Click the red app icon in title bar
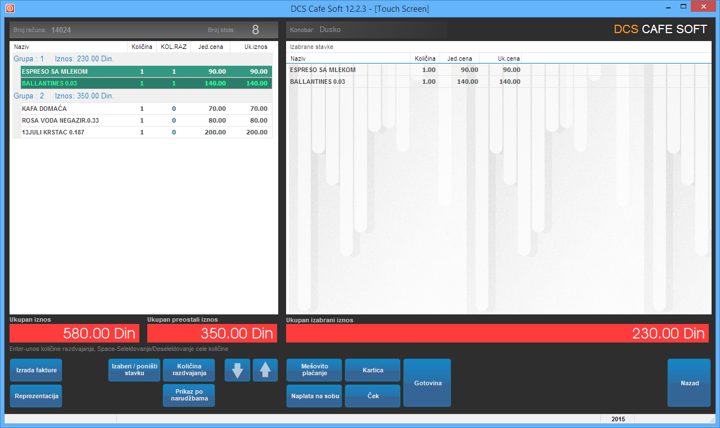Screen dimensions: 720x428 pos(10,8)
